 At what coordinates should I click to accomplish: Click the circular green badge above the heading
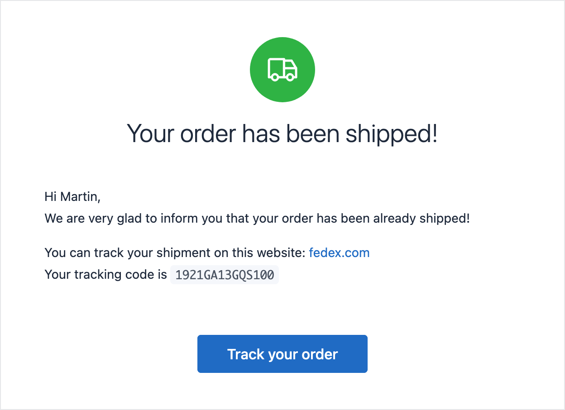282,69
